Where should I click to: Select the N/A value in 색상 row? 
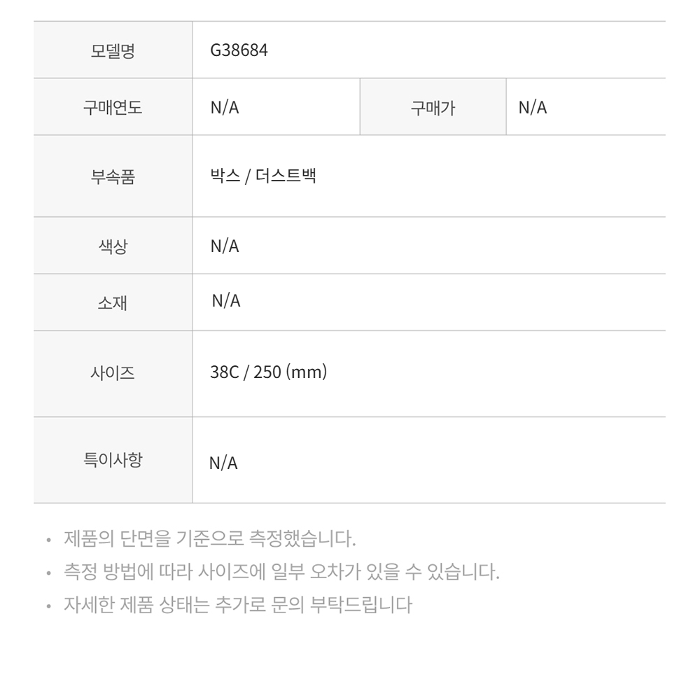[x=225, y=246]
